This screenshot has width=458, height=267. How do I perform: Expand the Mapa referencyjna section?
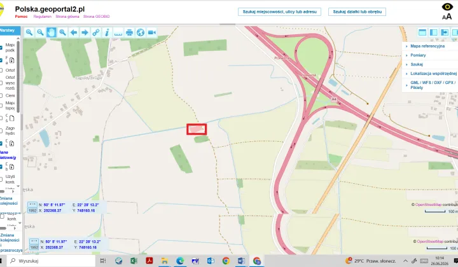click(427, 46)
